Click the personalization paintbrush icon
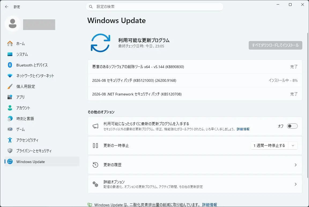 [10, 86]
